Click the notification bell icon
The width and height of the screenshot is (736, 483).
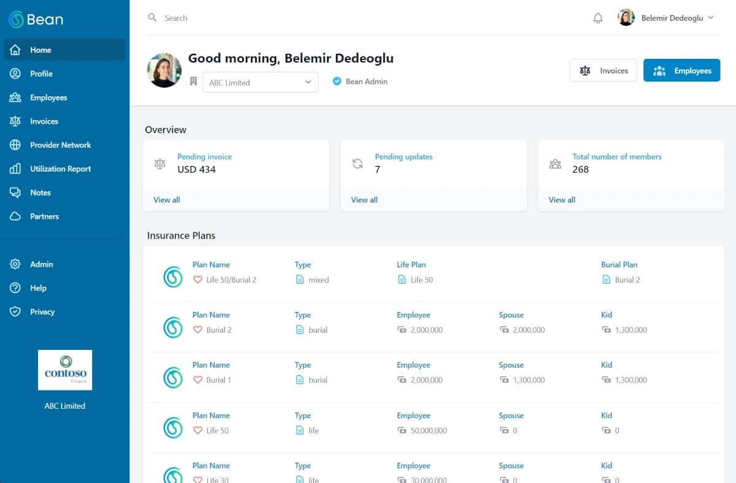(598, 18)
